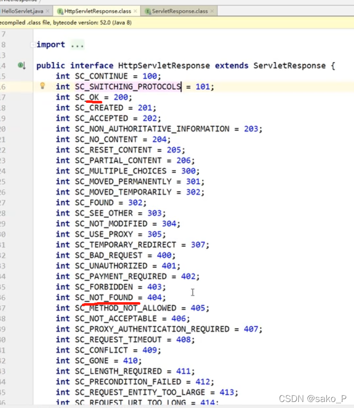Switch to the HelloServlet.java tab
The image size is (354, 408).
[x=23, y=11]
